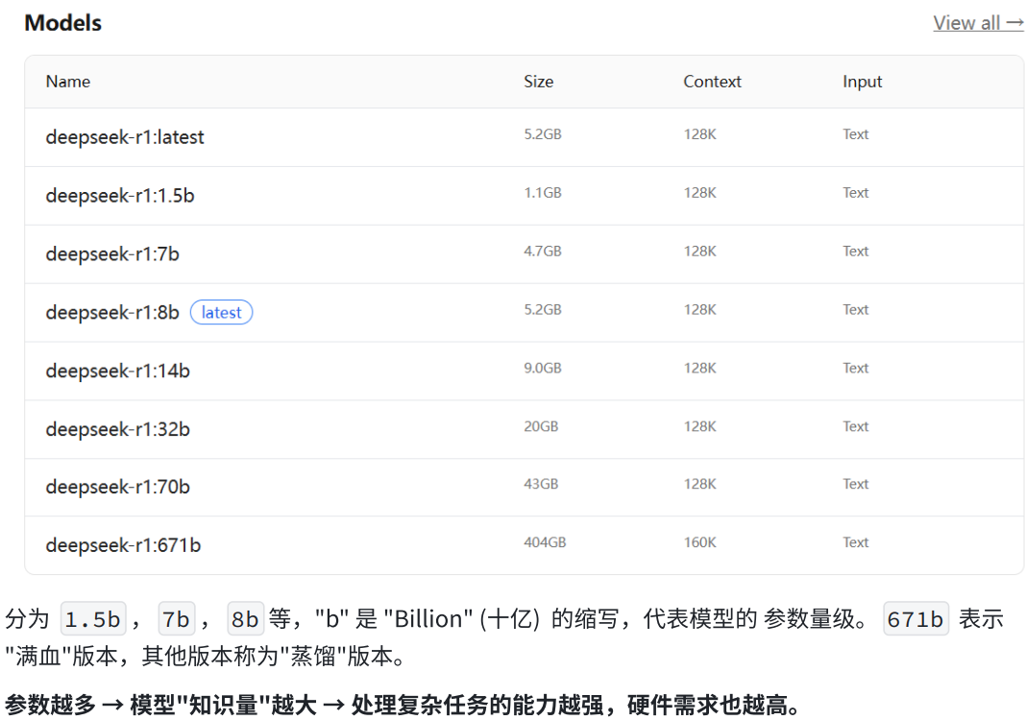This screenshot has width=1026, height=720.
Task: Open the deepseek-r1:latest model
Action: [x=125, y=137]
